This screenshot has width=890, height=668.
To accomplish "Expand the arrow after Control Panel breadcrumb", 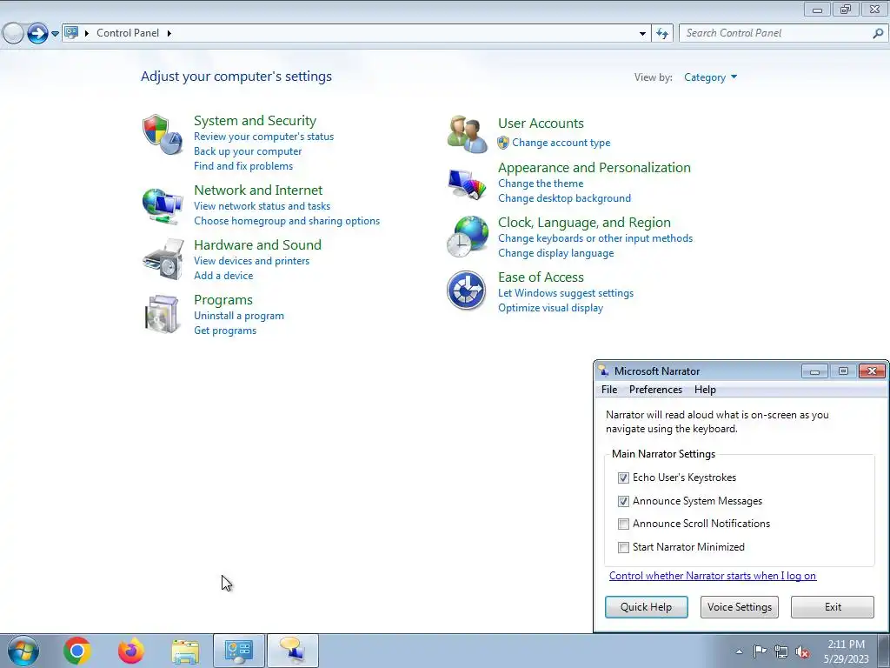I will (169, 33).
